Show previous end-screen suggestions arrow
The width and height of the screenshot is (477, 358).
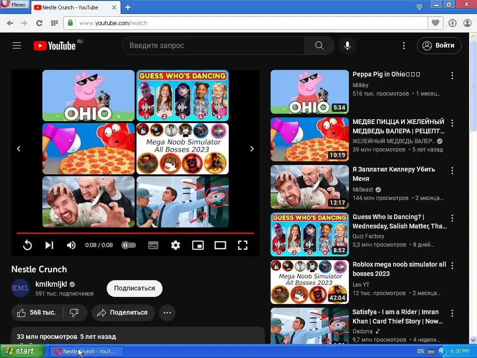click(19, 149)
